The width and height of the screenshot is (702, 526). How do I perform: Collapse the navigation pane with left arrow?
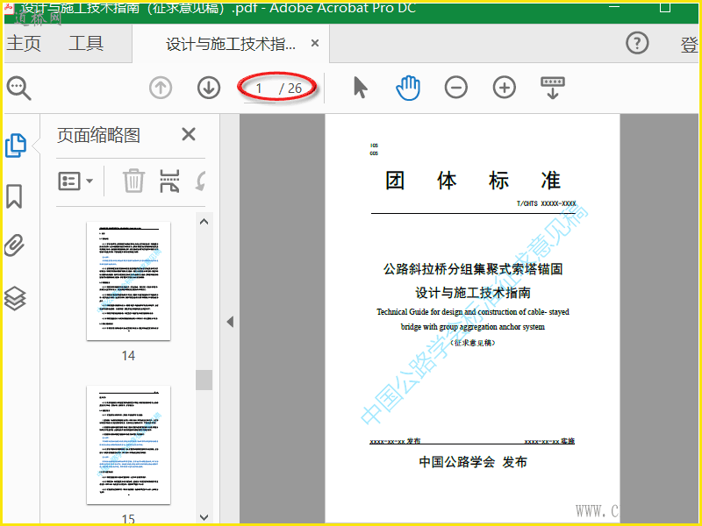230,322
